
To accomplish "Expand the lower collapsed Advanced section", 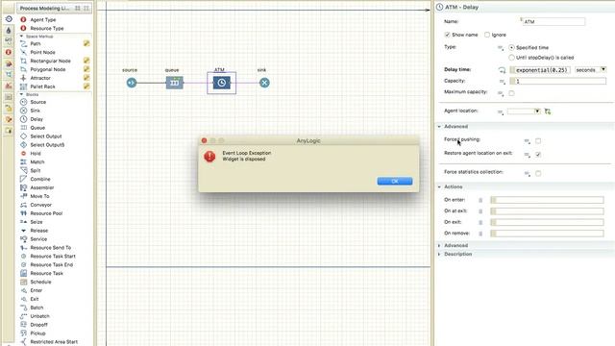I will 439,246.
